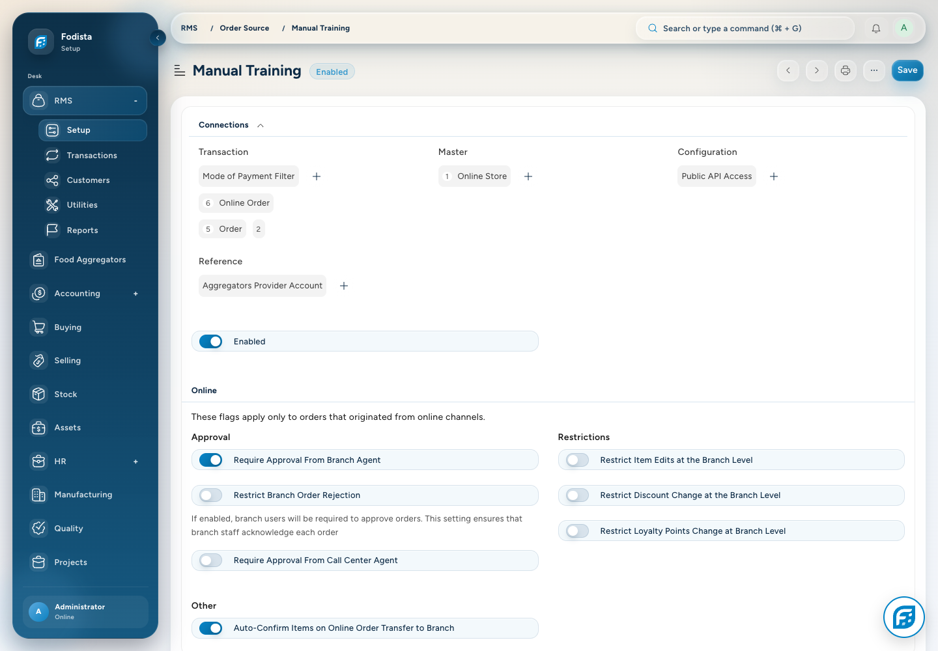
Task: Expand the HR sidebar group
Action: [x=135, y=462]
